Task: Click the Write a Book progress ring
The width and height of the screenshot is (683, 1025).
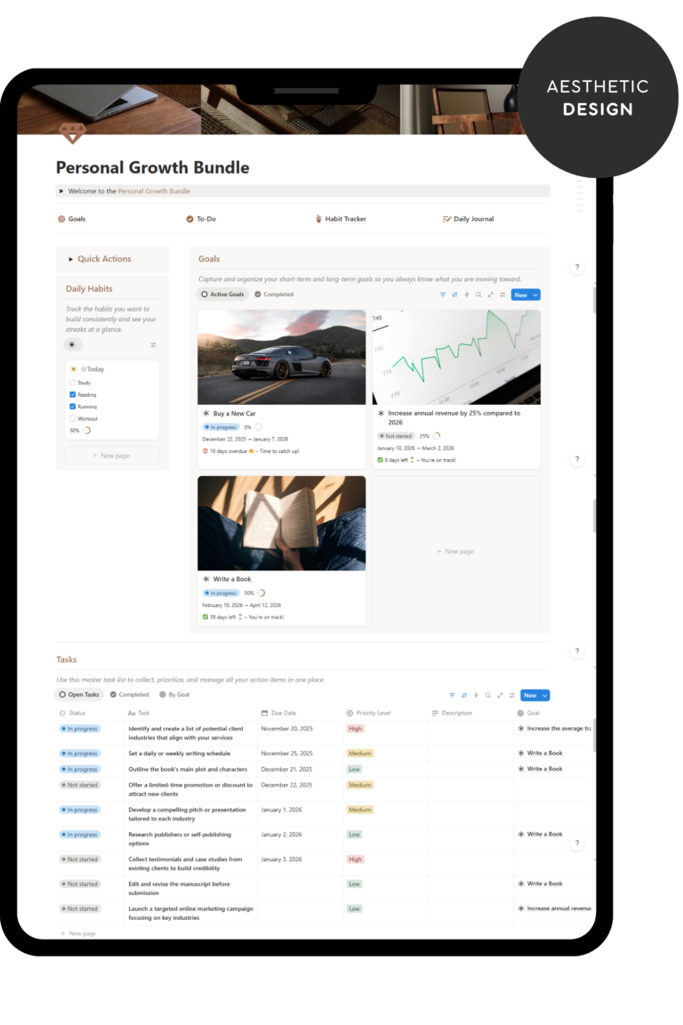Action: tap(261, 593)
